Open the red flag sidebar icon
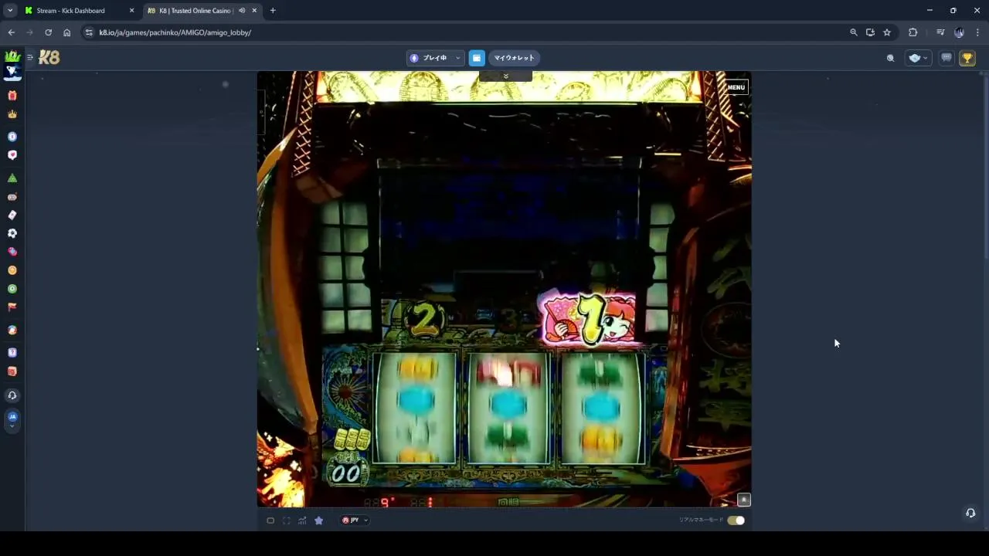This screenshot has height=556, width=989. click(12, 307)
